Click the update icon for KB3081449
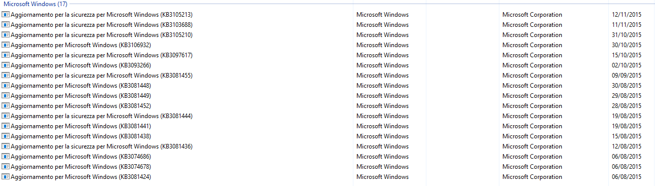 pyautogui.click(x=6, y=96)
